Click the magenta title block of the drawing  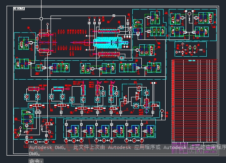point(194,148)
